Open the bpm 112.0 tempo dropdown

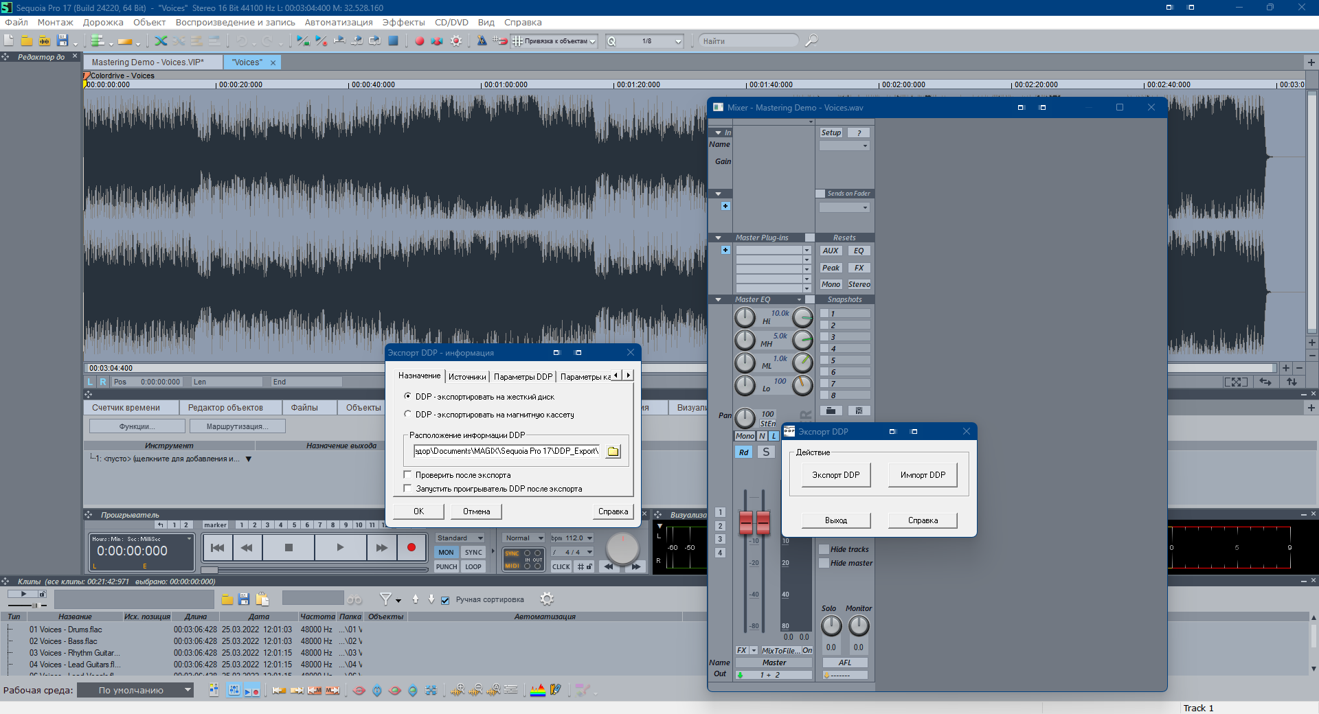coord(589,538)
